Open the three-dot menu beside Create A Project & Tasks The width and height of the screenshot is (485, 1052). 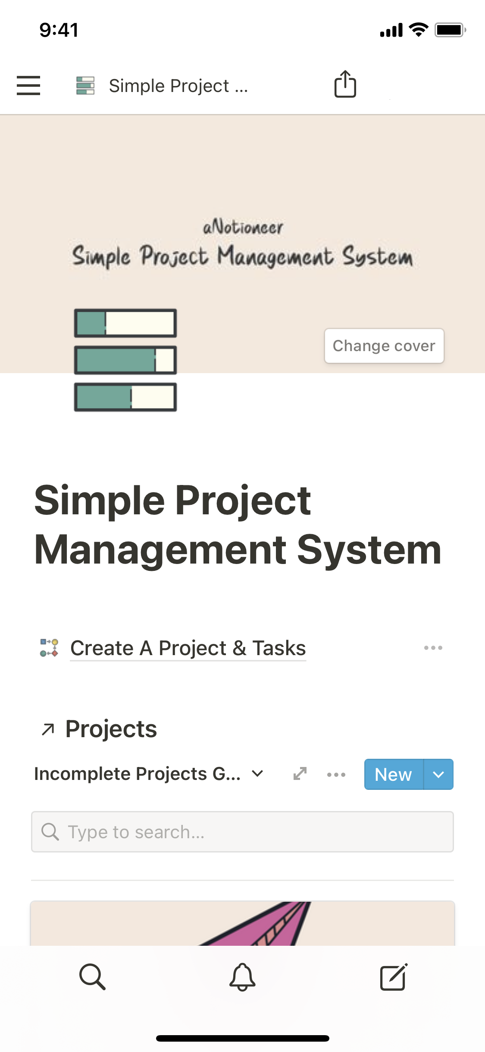[433, 648]
